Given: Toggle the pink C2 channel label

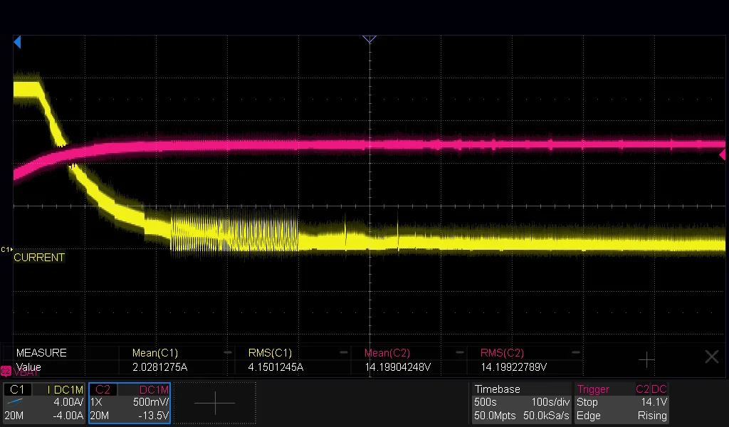Looking at the screenshot, I should (x=103, y=389).
